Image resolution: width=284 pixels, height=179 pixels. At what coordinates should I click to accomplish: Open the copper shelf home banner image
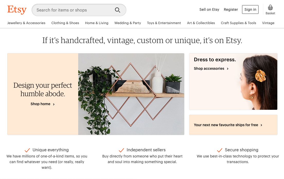(131, 94)
